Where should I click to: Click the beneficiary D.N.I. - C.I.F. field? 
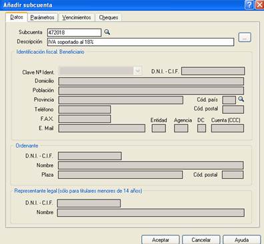[213, 71]
